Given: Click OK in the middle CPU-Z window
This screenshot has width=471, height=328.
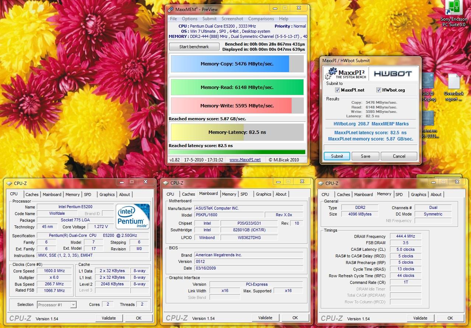Looking at the screenshot, I should pos(295,318).
